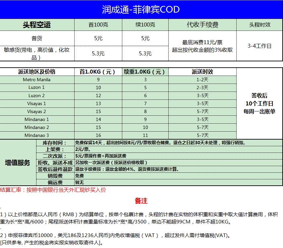Click Mindanao 3 additional-kg price 11
This screenshot has width=283, height=248.
coord(145,135)
